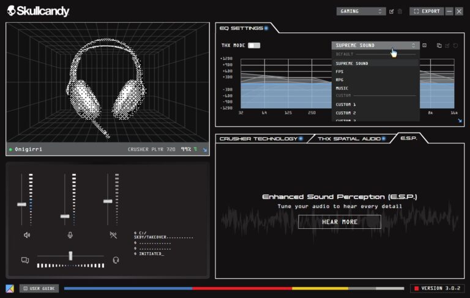This screenshot has height=298, width=470.
Task: Click the game audio headset icon
Action: 116,260
